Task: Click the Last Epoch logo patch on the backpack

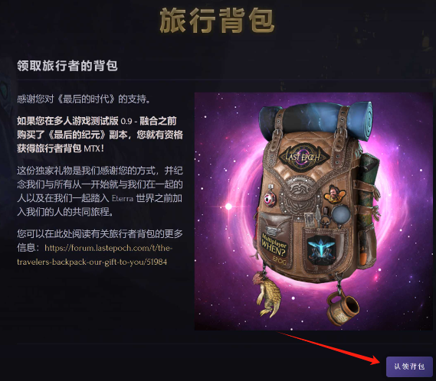Action: [x=304, y=157]
